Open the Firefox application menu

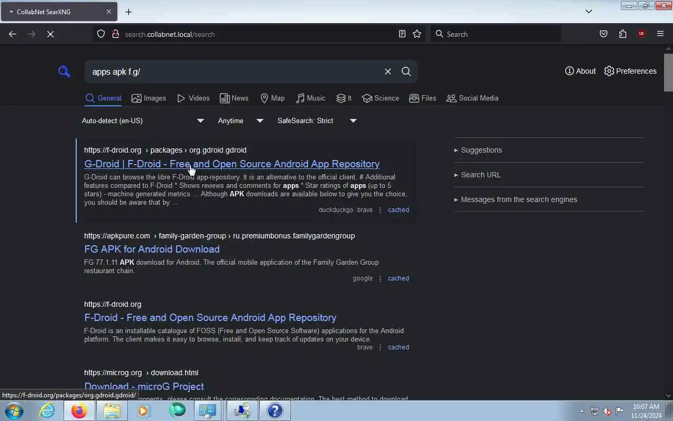pos(660,34)
